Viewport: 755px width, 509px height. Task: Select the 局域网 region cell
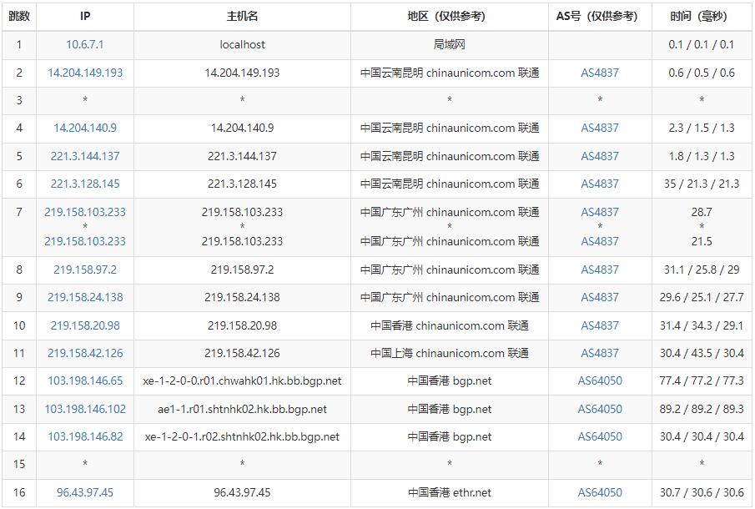[449, 45]
